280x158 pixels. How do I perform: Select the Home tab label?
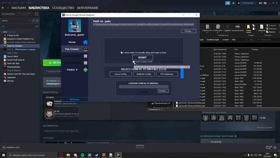coord(72,42)
